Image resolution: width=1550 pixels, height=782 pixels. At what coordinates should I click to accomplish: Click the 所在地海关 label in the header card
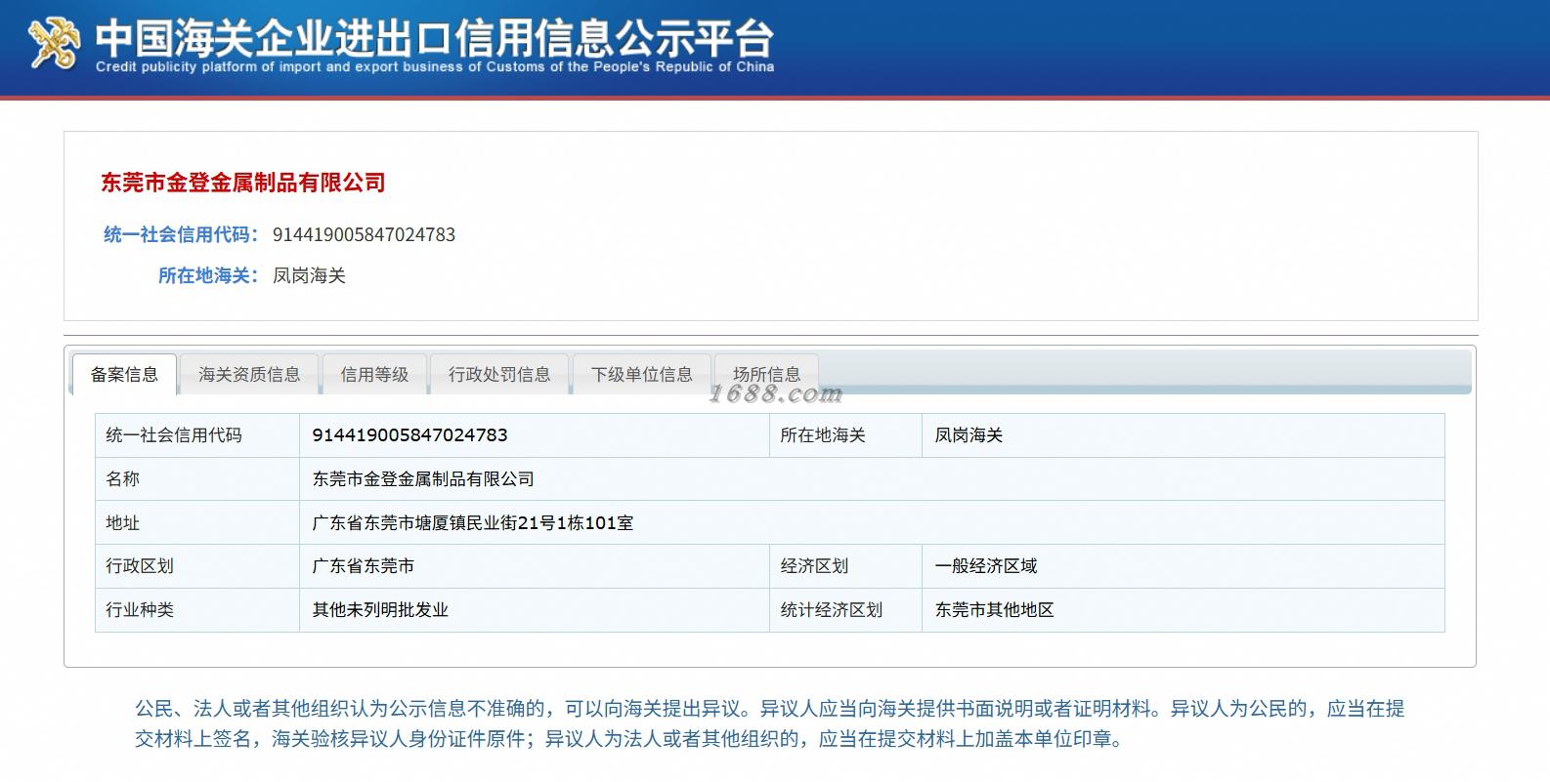click(x=208, y=275)
